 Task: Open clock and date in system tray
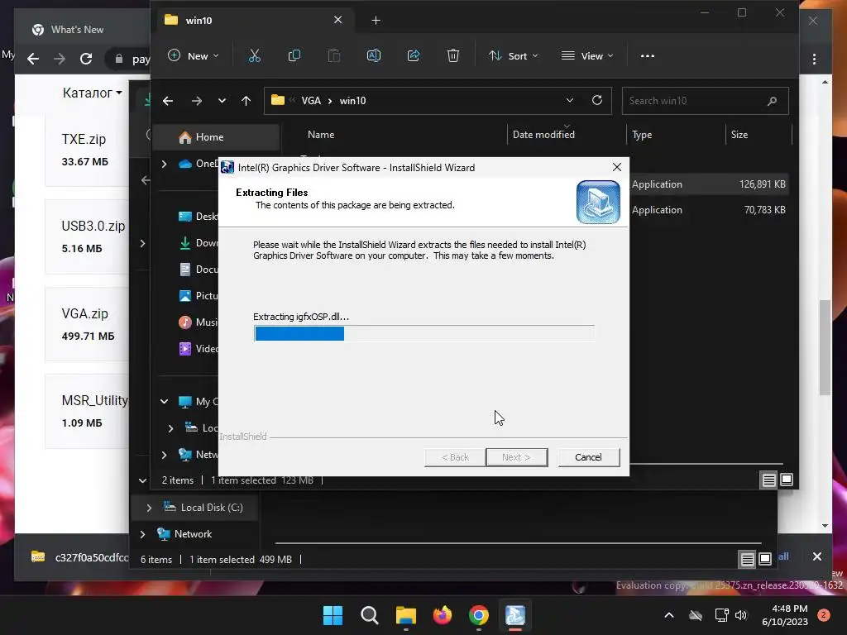[x=784, y=615]
